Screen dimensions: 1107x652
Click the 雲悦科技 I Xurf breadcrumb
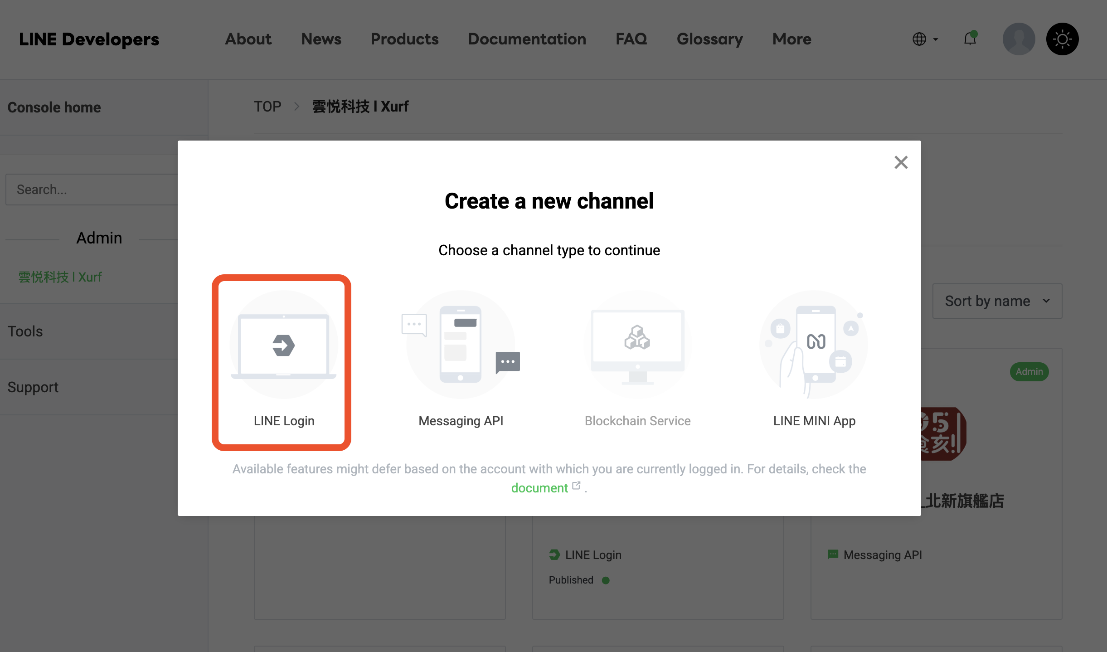point(360,107)
